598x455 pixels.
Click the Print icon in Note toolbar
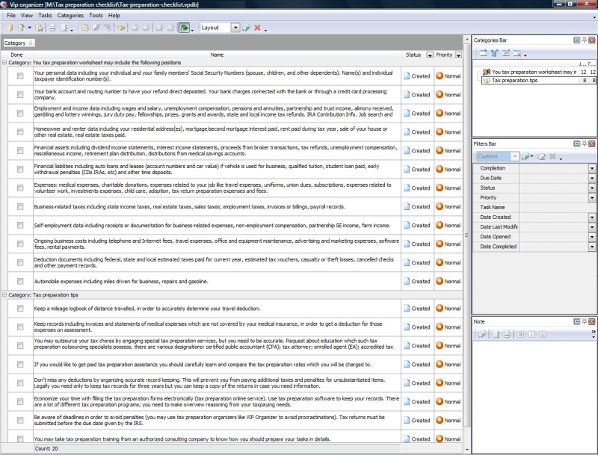pos(506,333)
